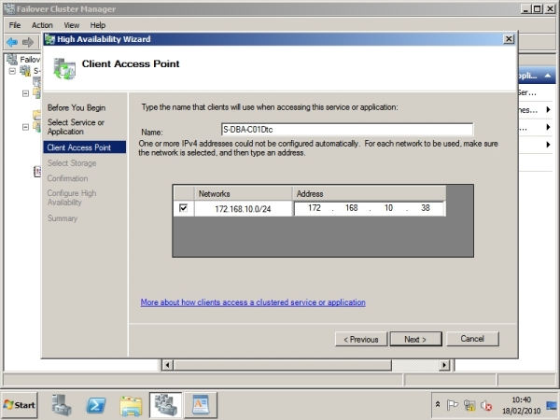Open the View menu

(72, 25)
